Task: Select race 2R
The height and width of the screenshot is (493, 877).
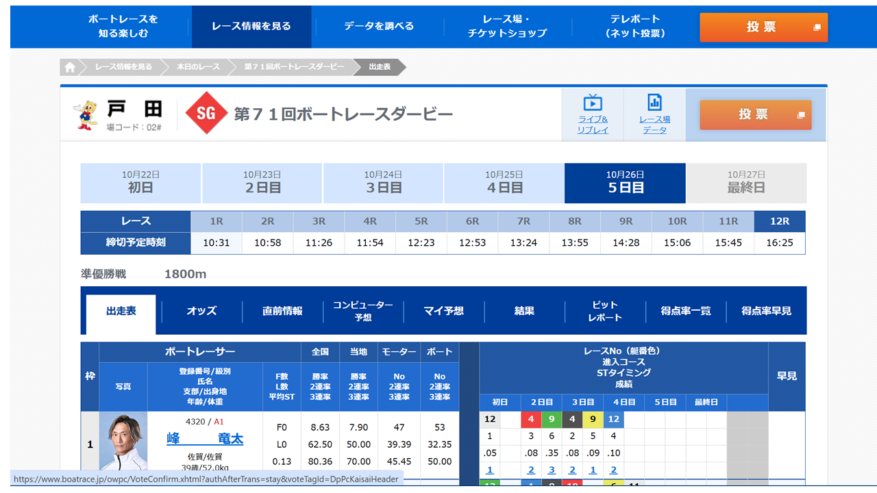Action: point(267,221)
